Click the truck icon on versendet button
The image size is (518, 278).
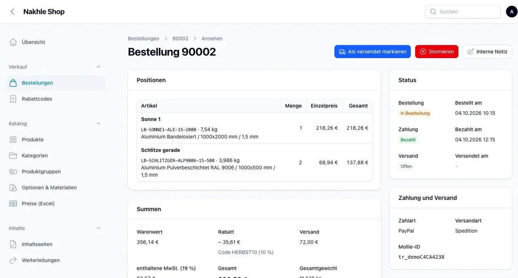(342, 52)
